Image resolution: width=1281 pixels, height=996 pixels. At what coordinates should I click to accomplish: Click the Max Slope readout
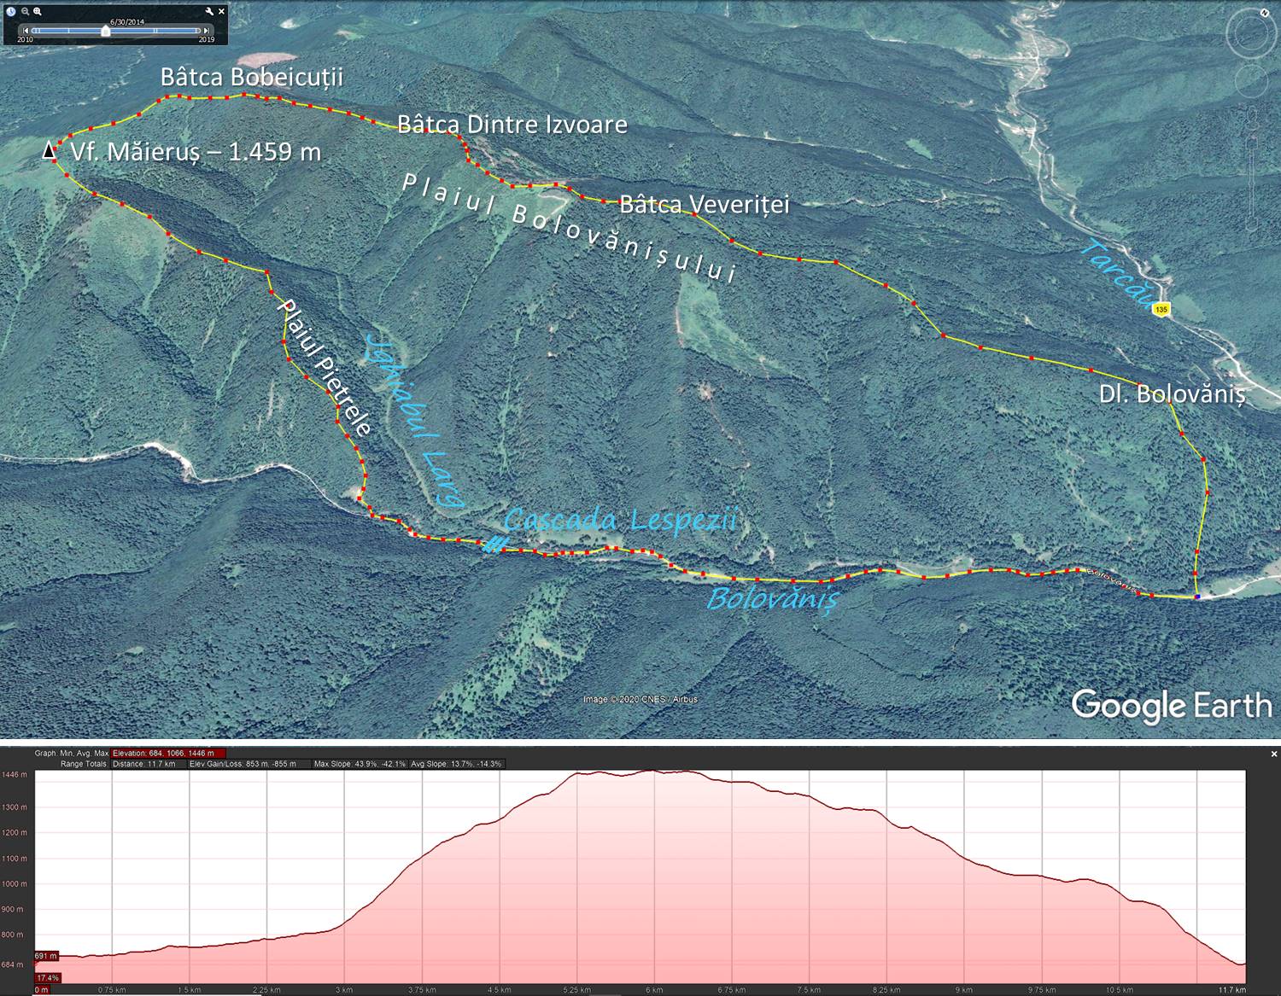pos(360,764)
